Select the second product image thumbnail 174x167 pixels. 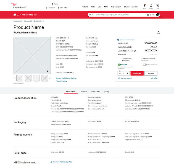[28, 78]
